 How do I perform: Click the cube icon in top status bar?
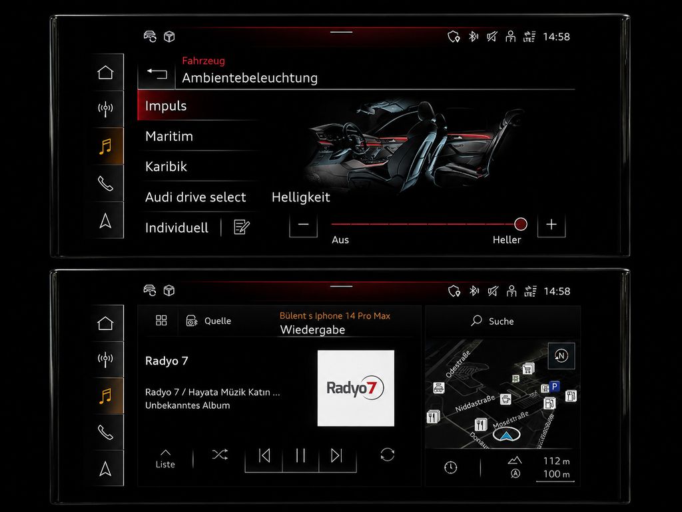(x=169, y=37)
